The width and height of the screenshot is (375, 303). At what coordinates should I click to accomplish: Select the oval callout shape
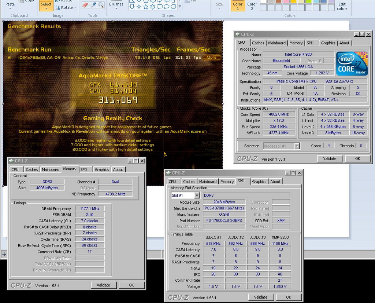coord(167,7)
